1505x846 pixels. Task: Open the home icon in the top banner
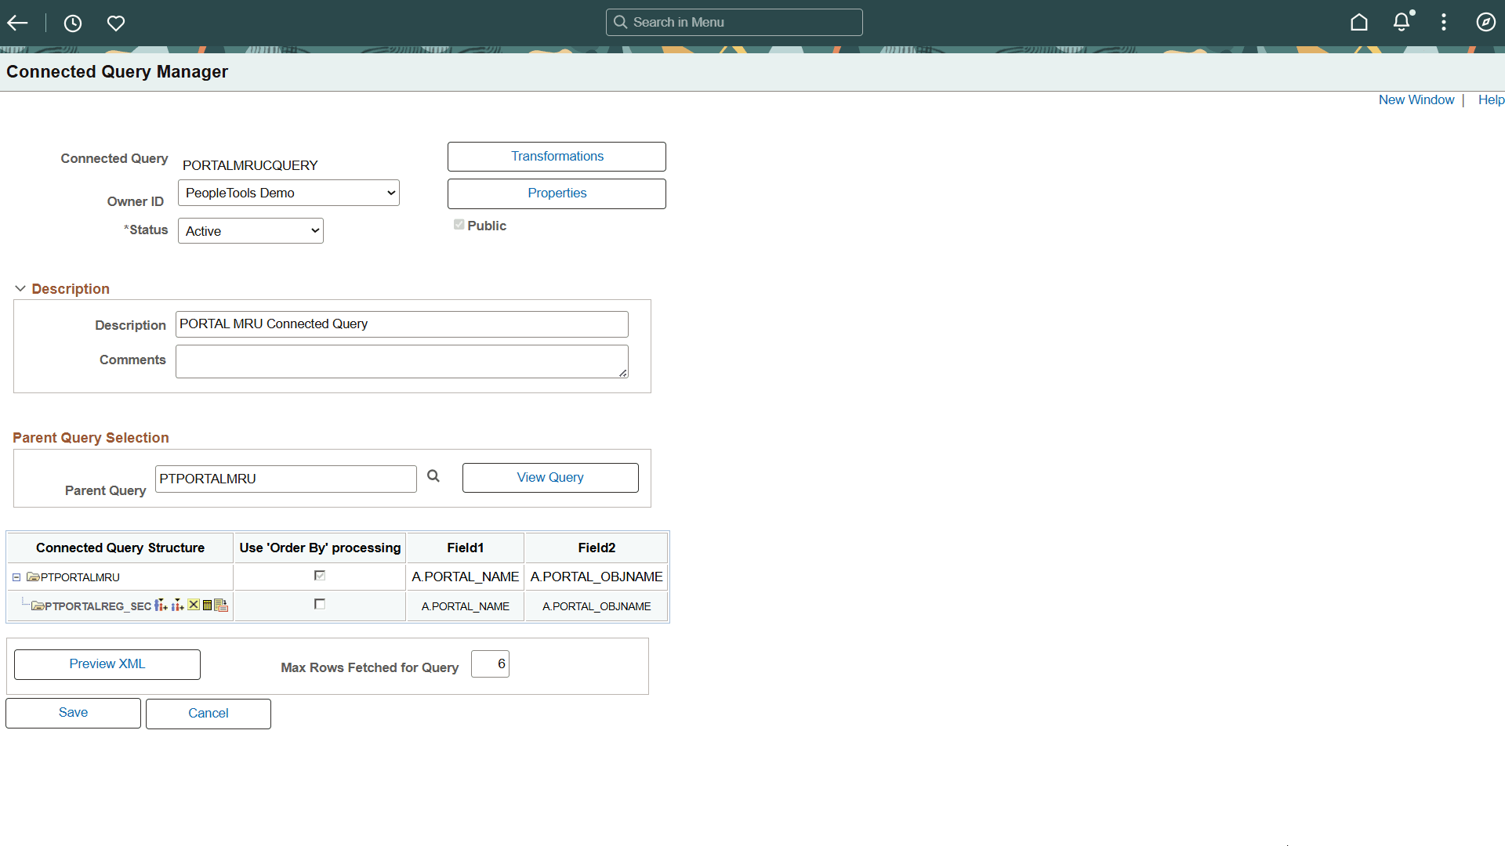(1359, 22)
